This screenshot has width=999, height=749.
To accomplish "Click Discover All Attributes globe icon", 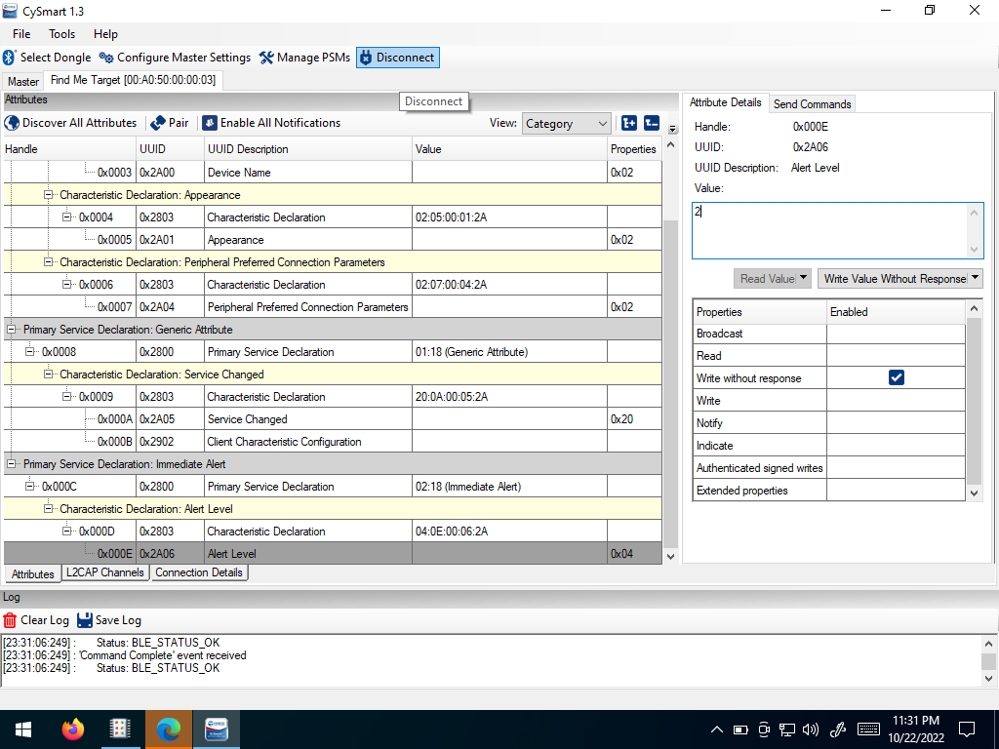I will 12,123.
